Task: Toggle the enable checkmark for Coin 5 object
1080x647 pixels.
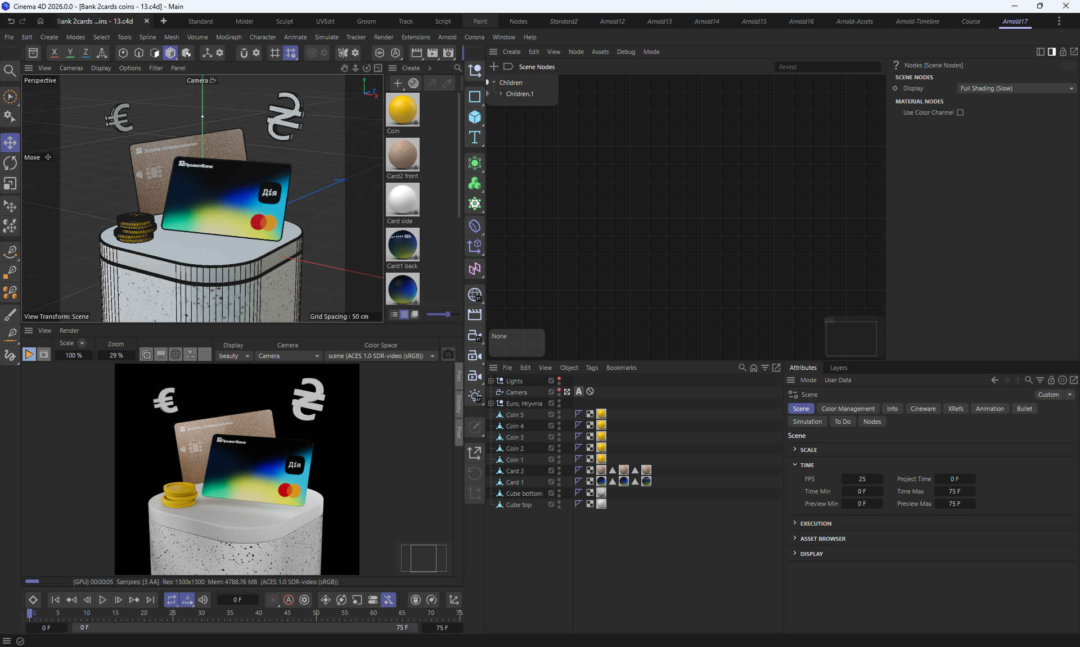Action: 551,414
